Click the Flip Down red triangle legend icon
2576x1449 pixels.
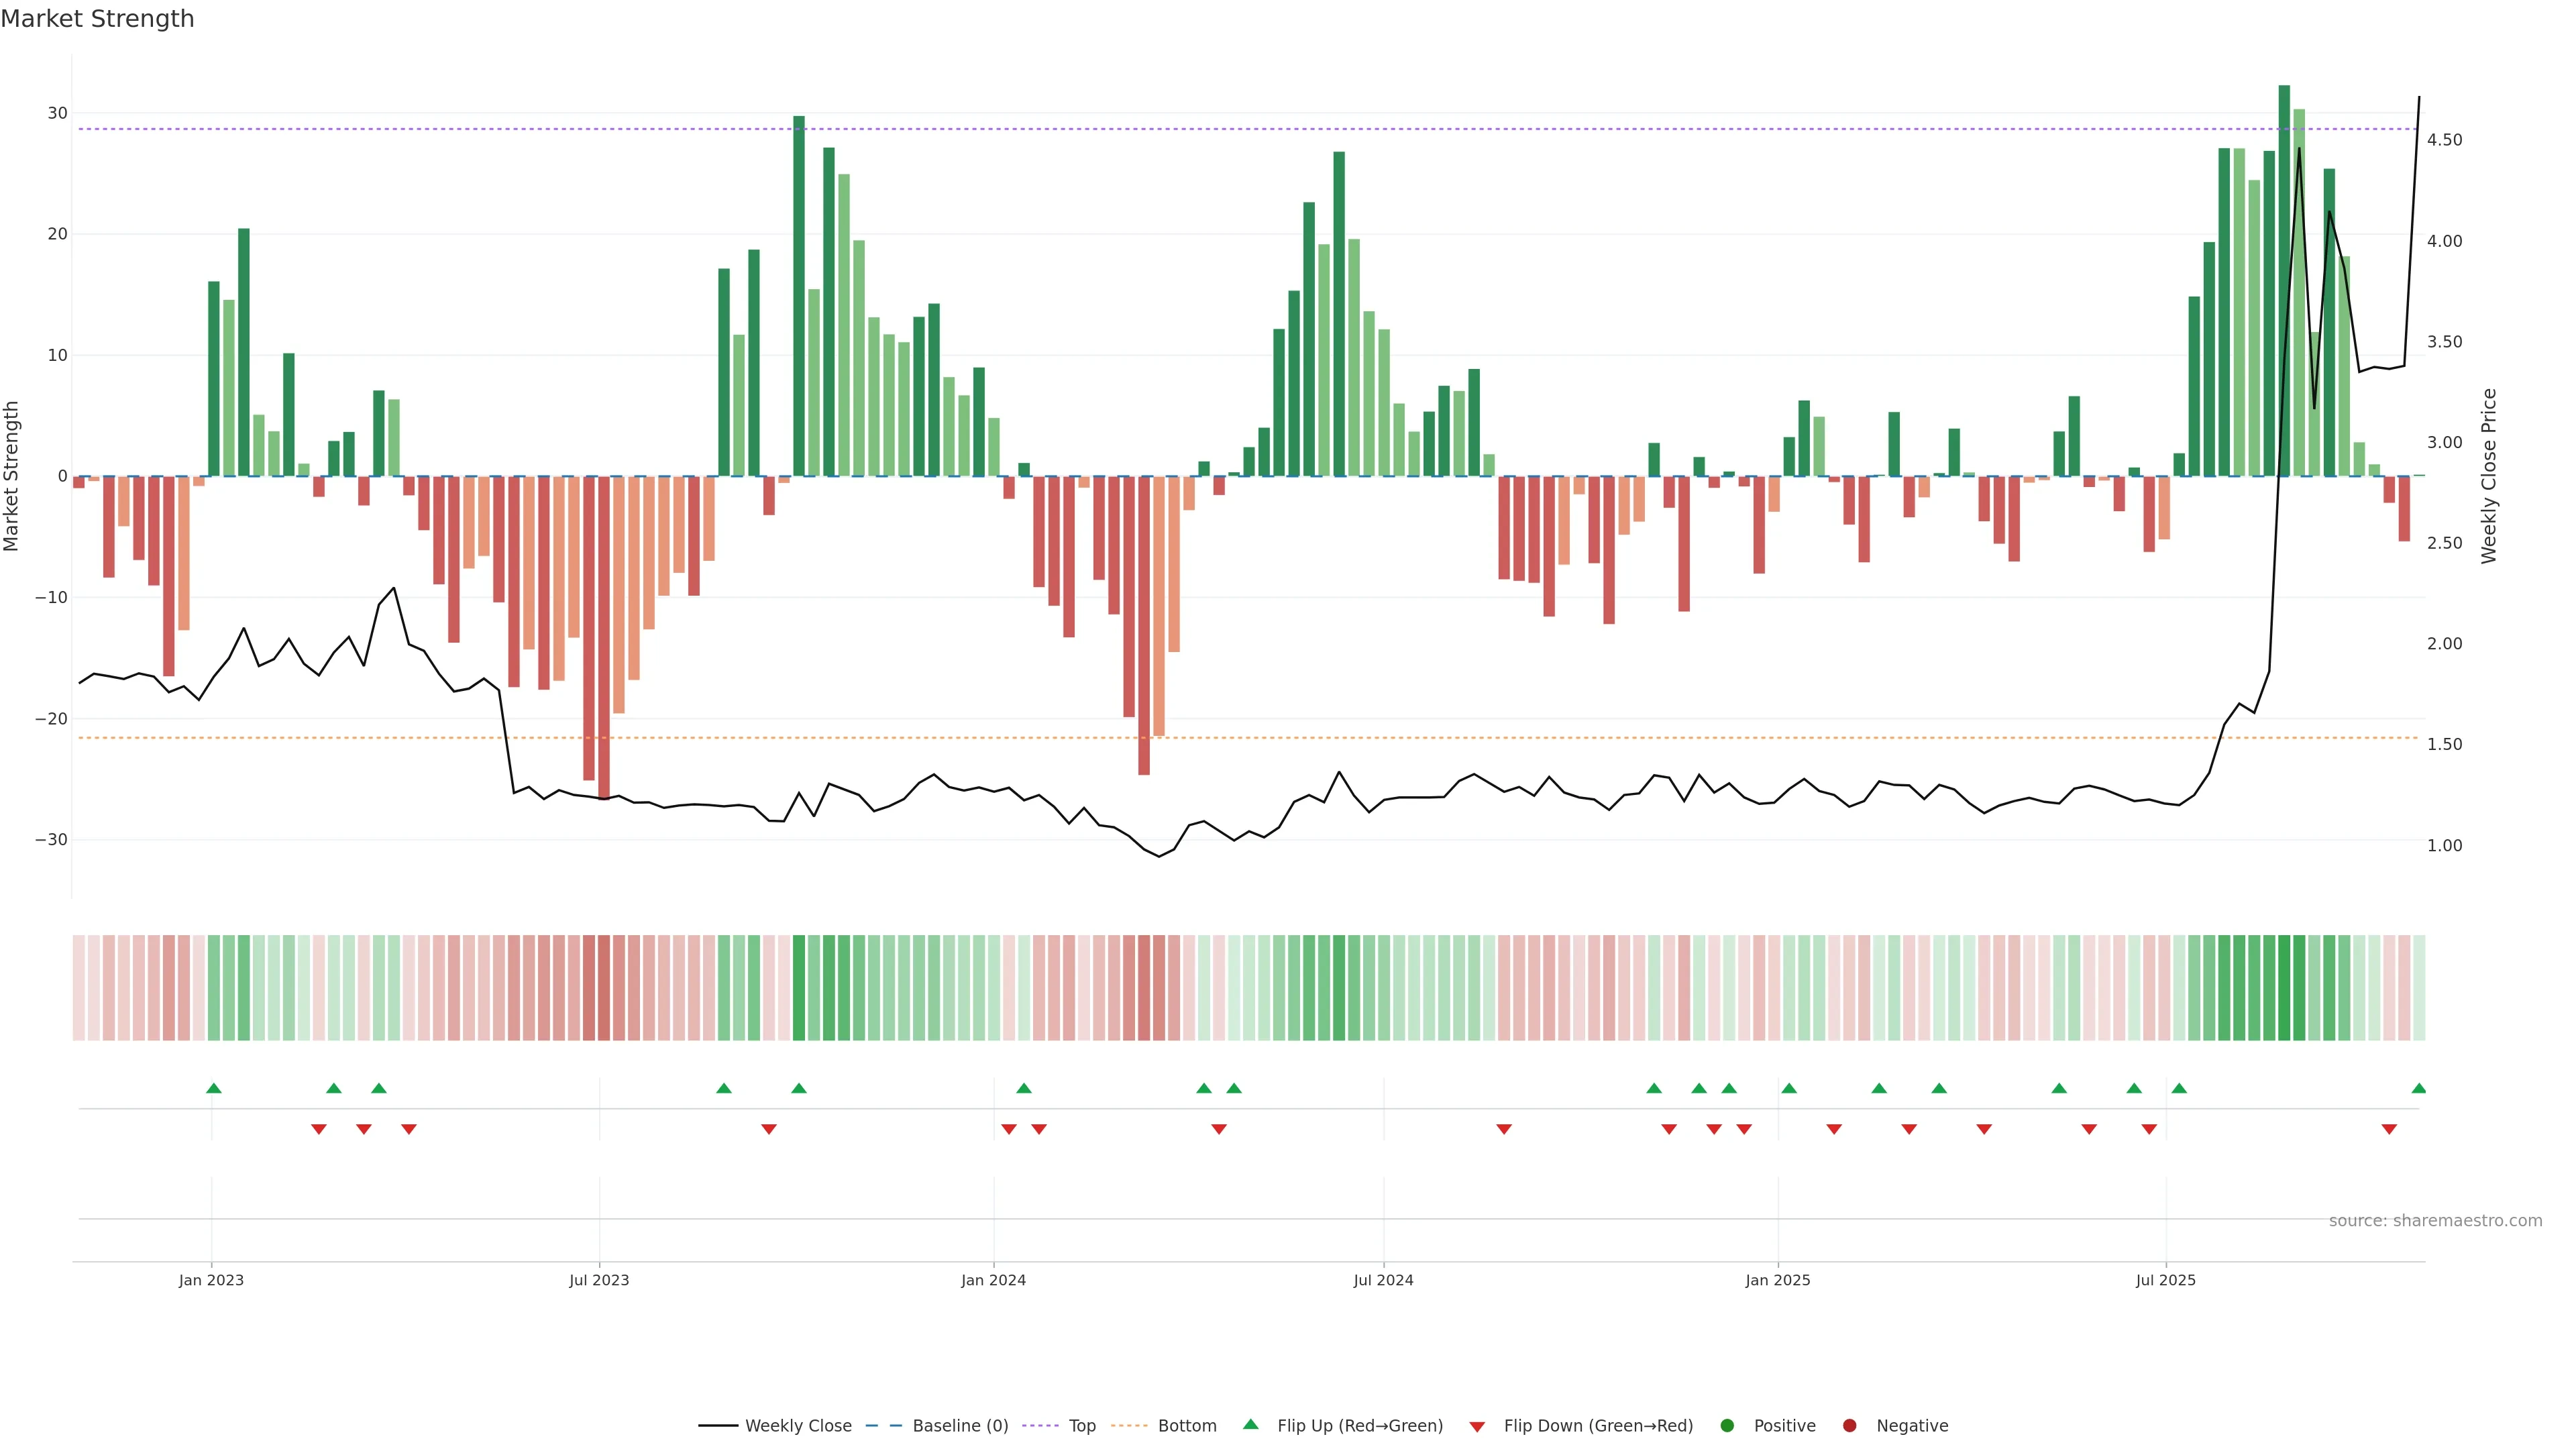click(x=1477, y=1426)
